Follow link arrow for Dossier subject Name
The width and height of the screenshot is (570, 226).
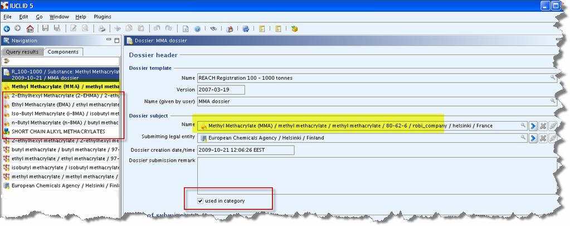533,126
